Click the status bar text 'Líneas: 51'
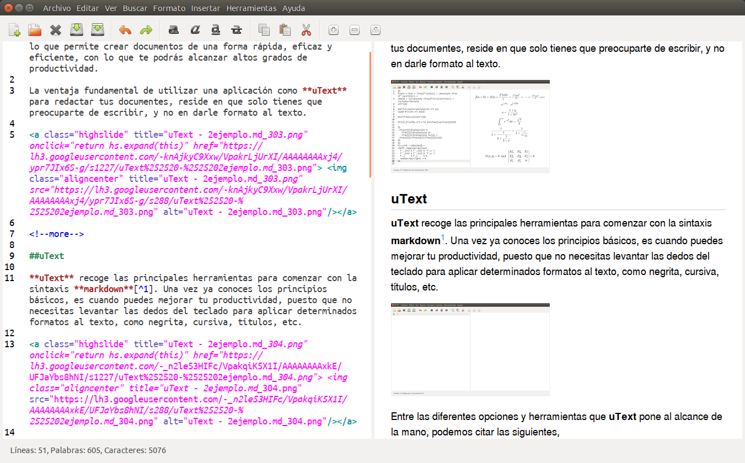The width and height of the screenshot is (745, 463). (28, 450)
